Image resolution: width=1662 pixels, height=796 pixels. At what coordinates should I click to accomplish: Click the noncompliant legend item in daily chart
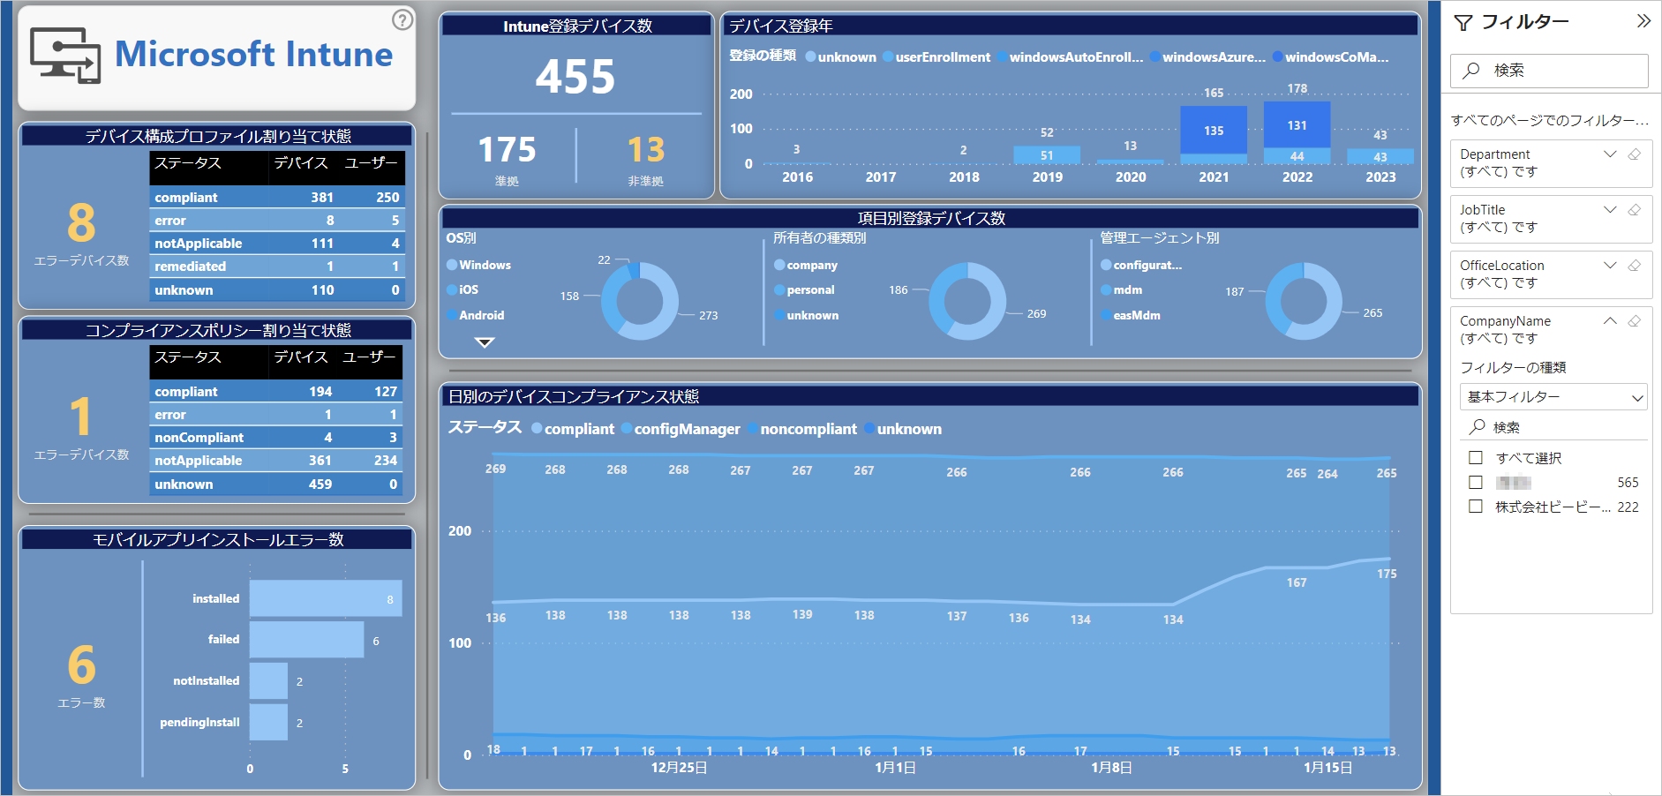pos(808,429)
